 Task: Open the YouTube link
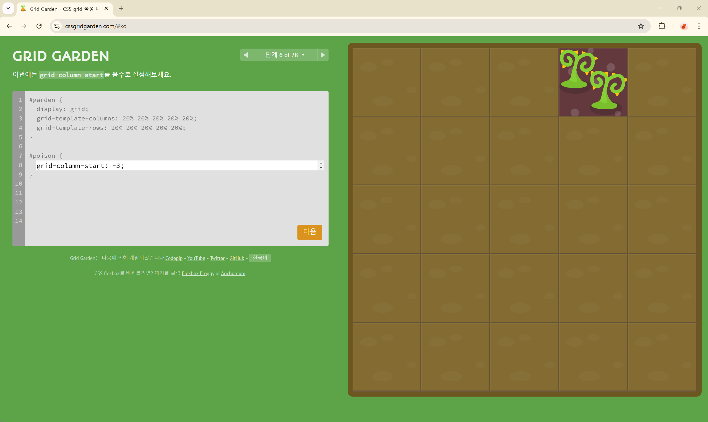click(x=196, y=258)
